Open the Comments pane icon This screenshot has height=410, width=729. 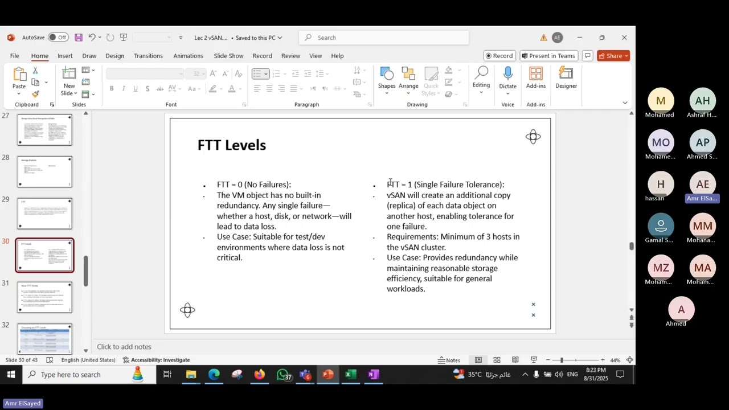[x=587, y=56]
